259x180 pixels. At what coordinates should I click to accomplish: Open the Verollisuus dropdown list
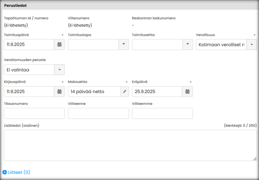pyautogui.click(x=251, y=45)
